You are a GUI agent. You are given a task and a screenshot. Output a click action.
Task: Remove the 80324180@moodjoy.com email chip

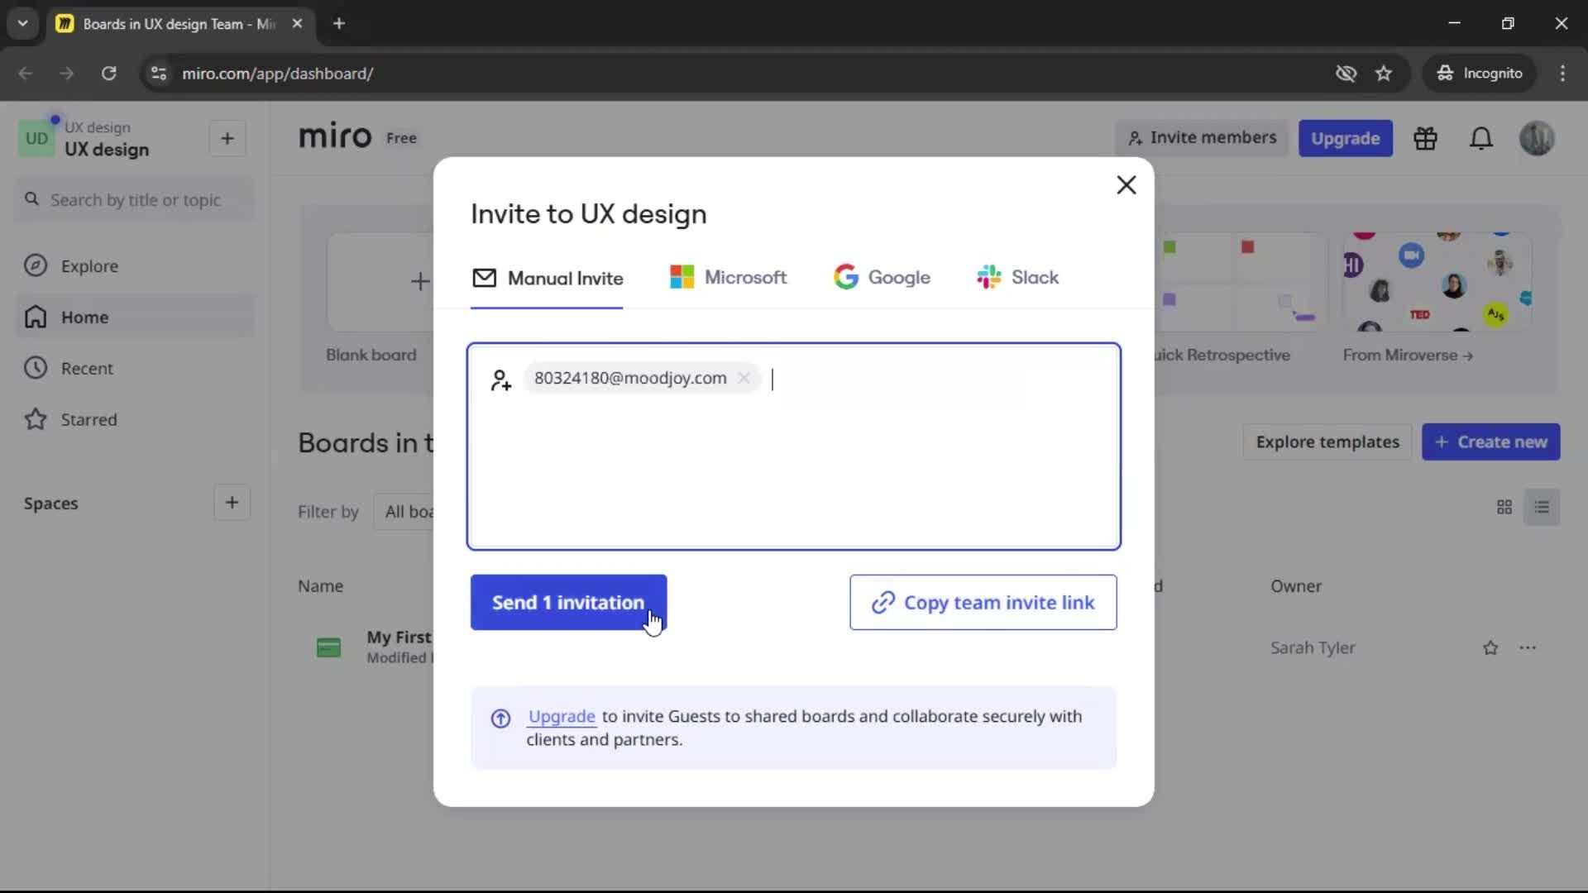click(744, 378)
